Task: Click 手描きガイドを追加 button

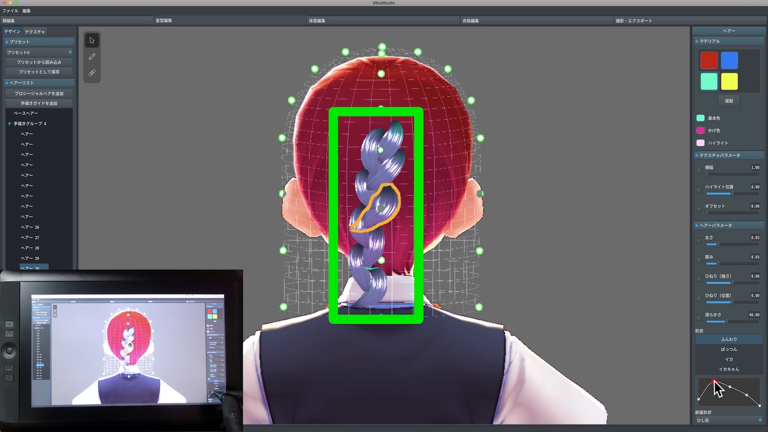Action: tap(39, 103)
